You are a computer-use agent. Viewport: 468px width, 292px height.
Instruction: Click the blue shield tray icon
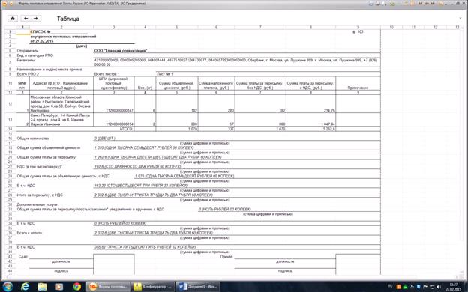pos(418,287)
